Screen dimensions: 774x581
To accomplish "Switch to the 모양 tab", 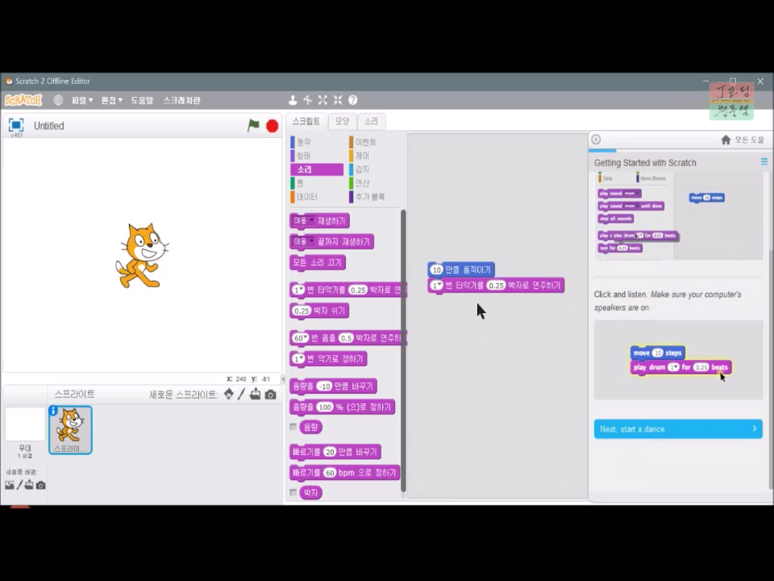I will pos(342,121).
